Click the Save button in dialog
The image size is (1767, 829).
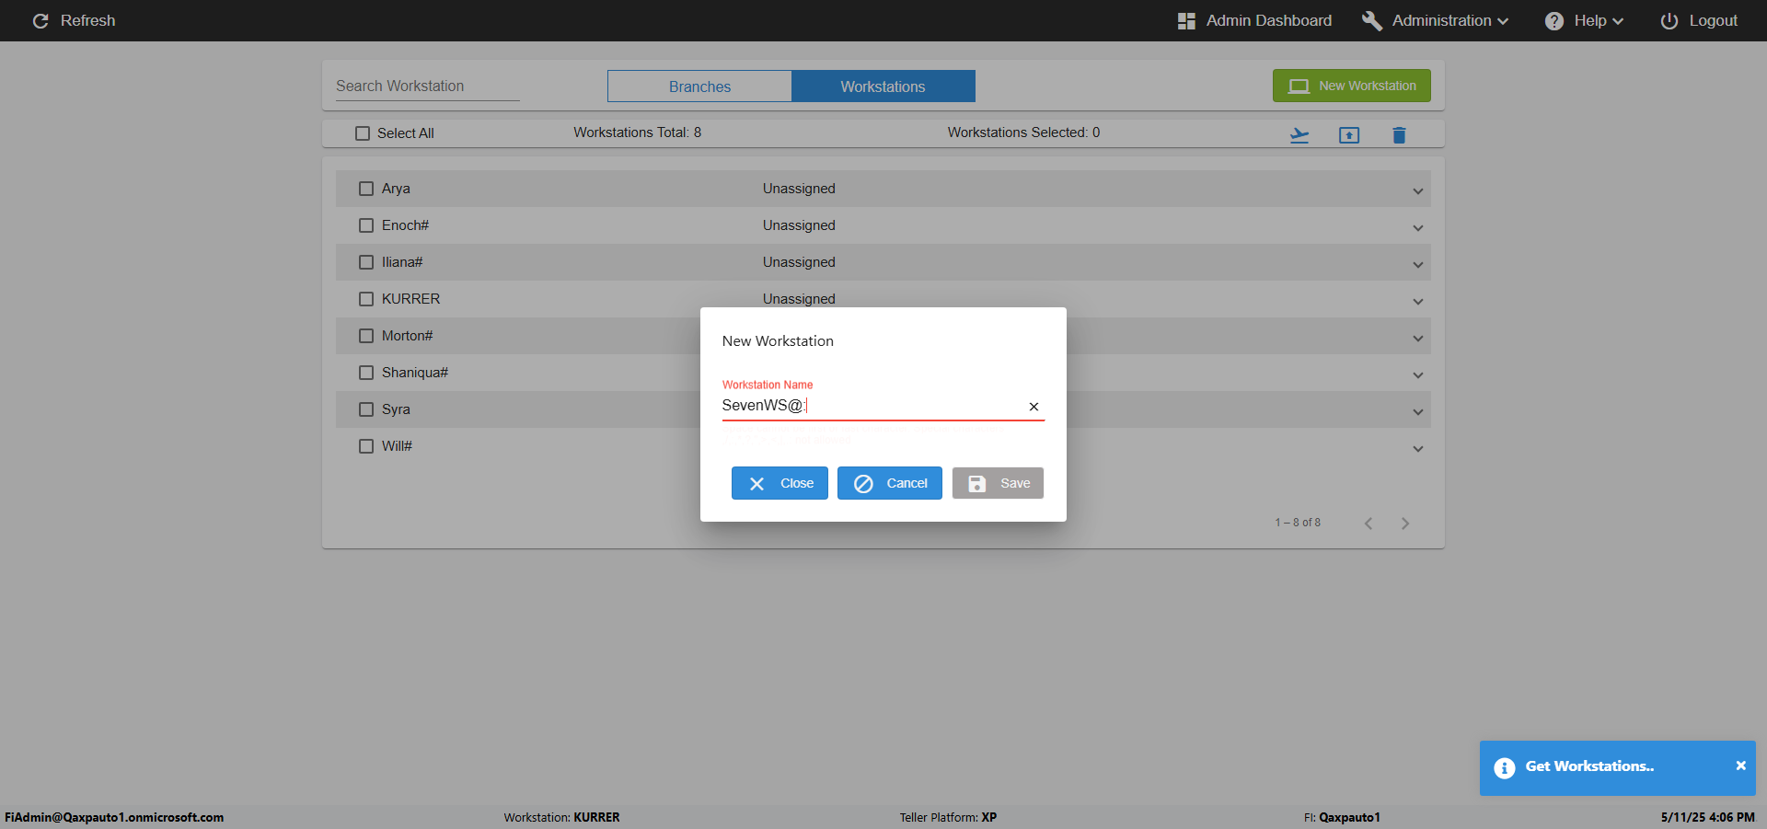[998, 483]
